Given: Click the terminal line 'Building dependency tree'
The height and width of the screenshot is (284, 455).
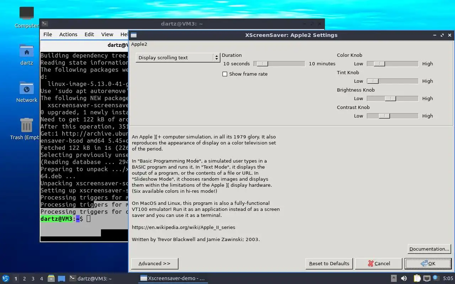Looking at the screenshot, I should click(x=84, y=55).
